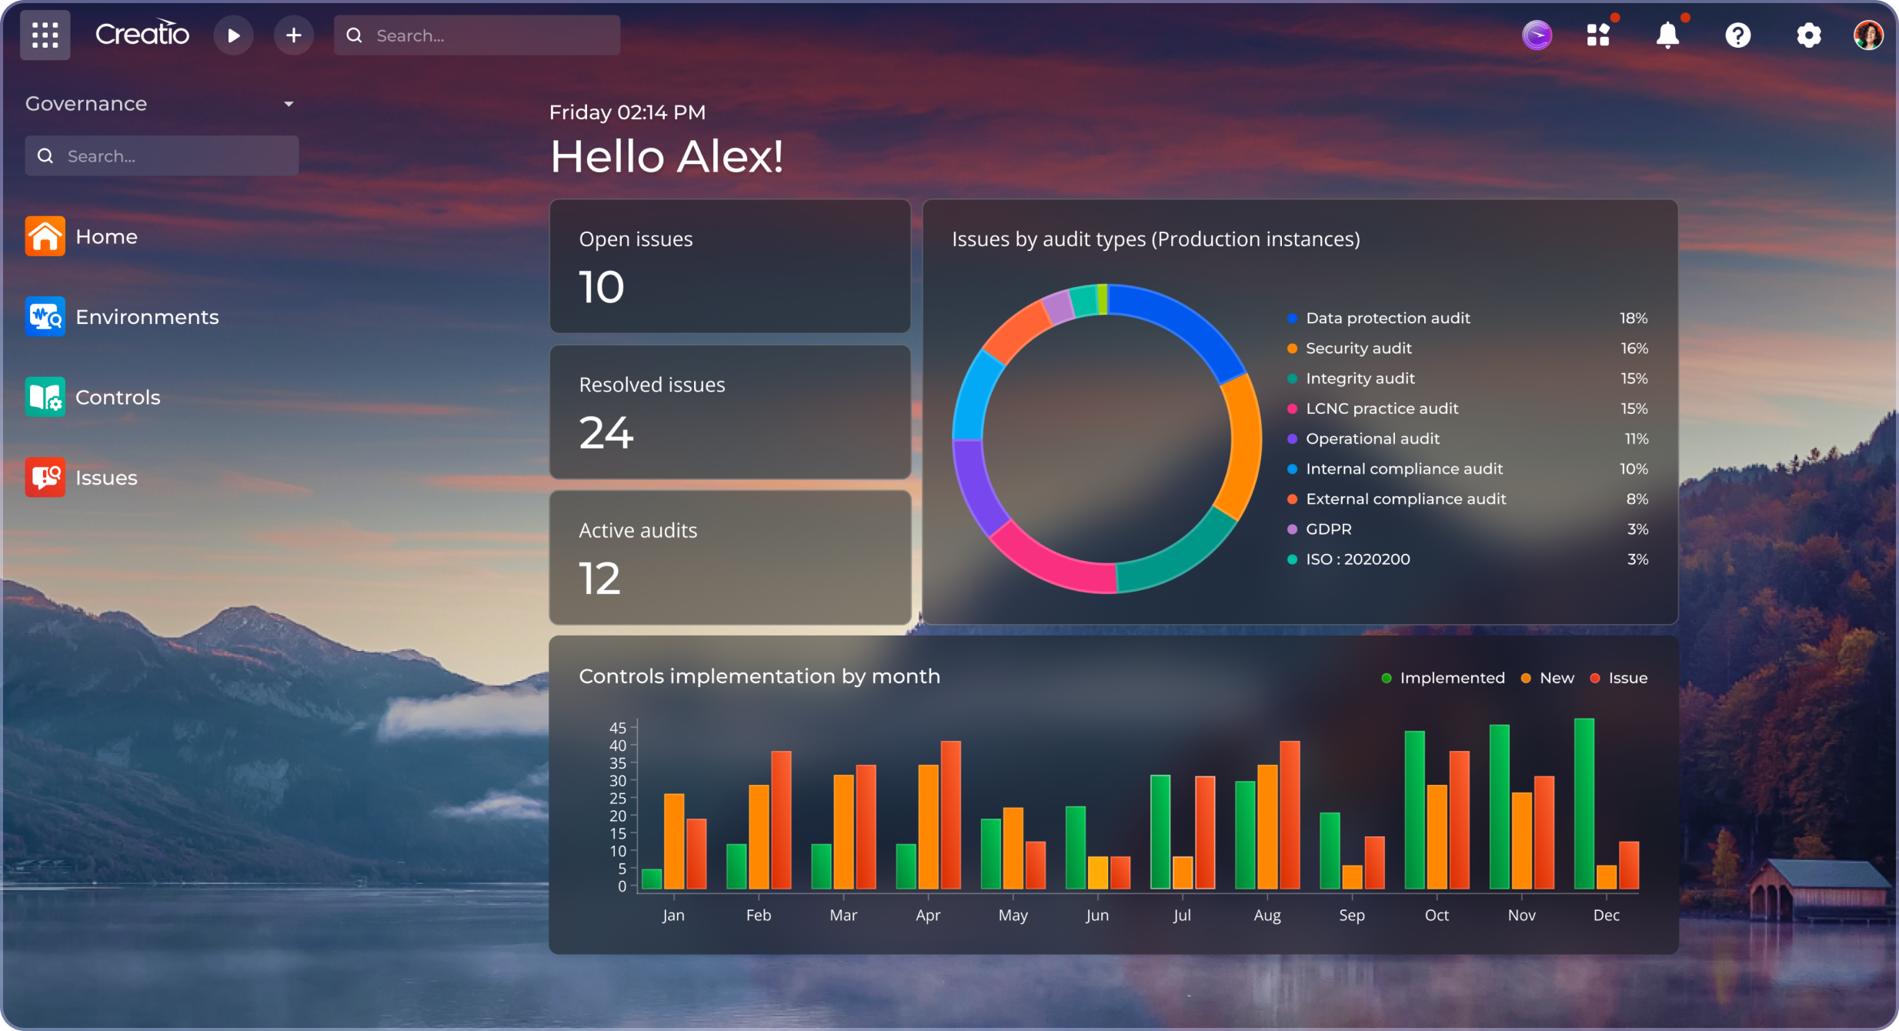Open the app launcher grid icon
1899x1031 pixels.
pos(44,35)
